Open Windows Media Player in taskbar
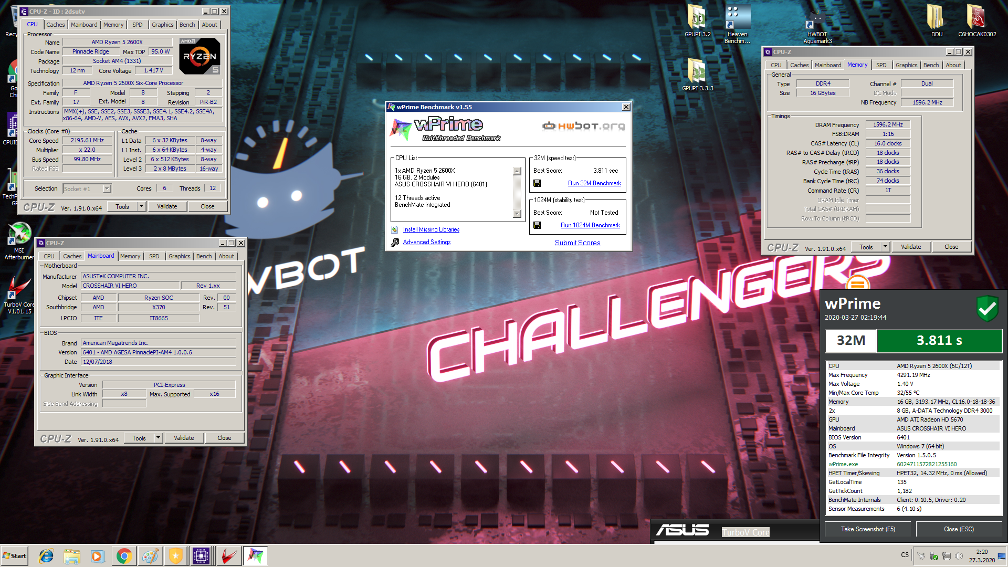Image resolution: width=1008 pixels, height=567 pixels. click(98, 556)
